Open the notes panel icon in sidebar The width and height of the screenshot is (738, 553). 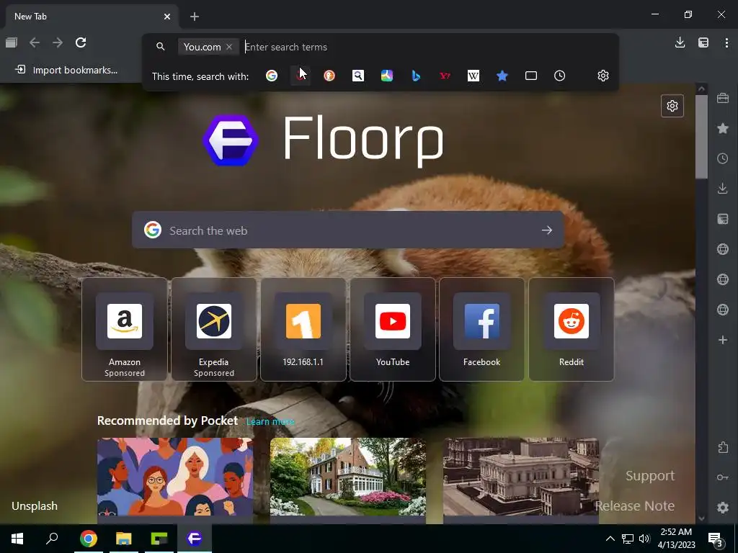pos(722,219)
